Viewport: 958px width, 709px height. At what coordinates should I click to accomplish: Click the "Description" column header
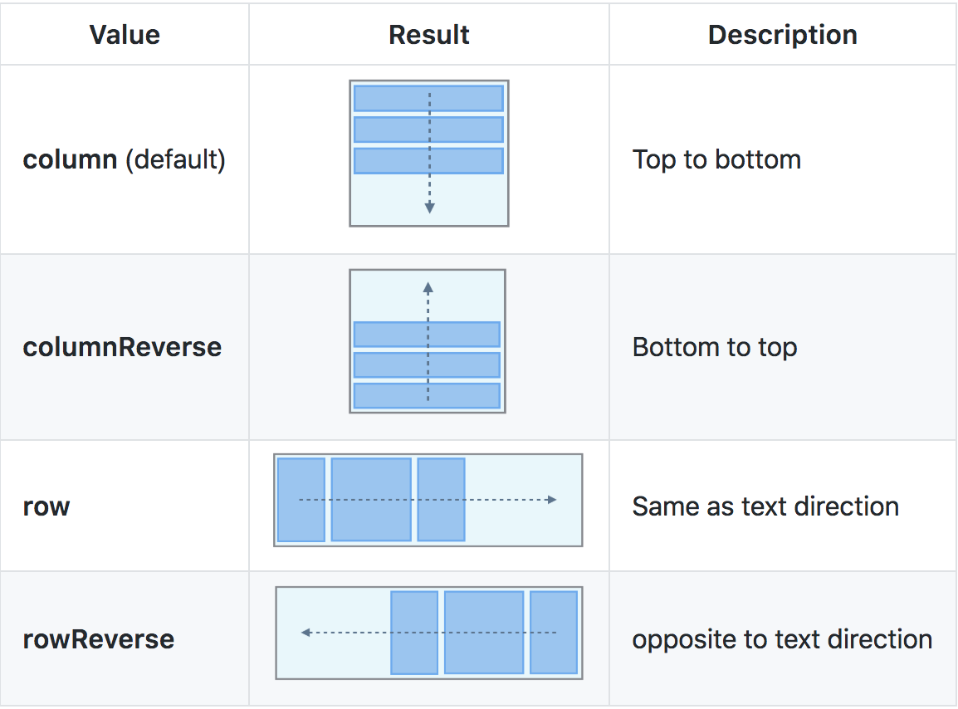[x=783, y=35]
